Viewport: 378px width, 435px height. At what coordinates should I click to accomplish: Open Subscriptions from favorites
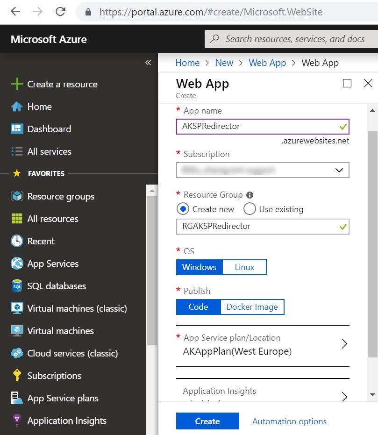click(54, 376)
